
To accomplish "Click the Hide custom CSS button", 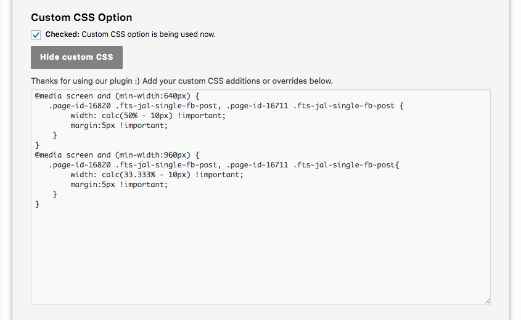I will (76, 57).
